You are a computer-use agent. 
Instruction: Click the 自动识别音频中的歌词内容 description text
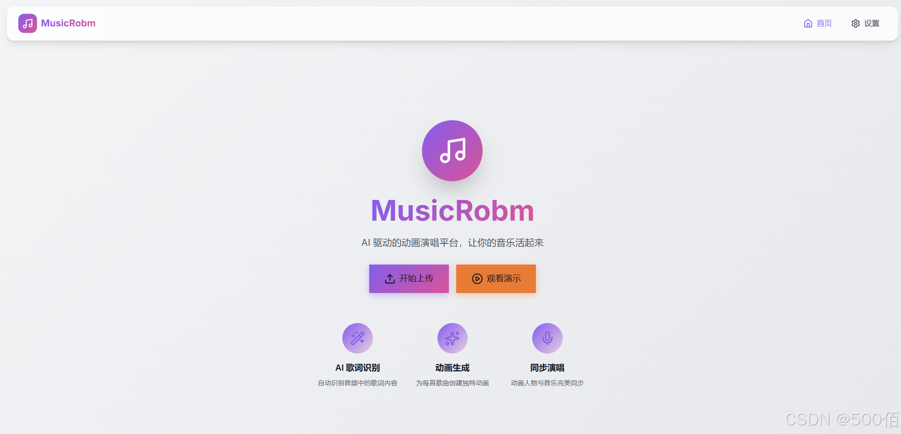click(x=357, y=382)
